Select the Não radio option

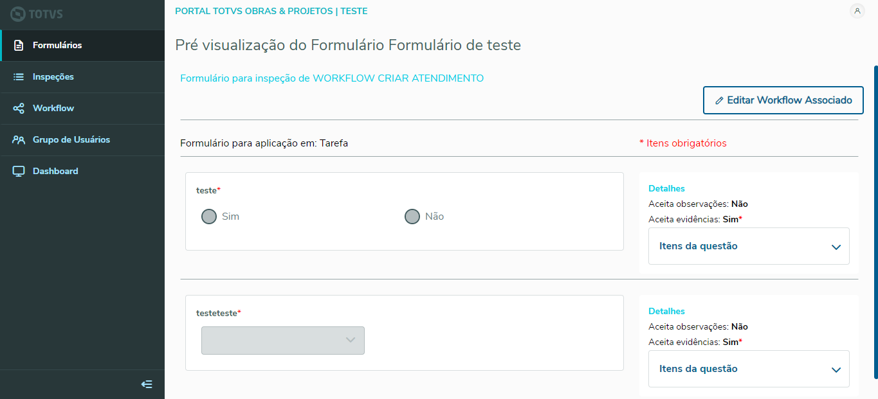point(412,217)
